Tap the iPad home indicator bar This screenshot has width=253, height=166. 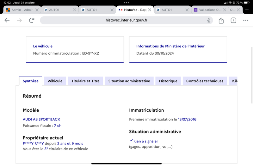(126, 163)
